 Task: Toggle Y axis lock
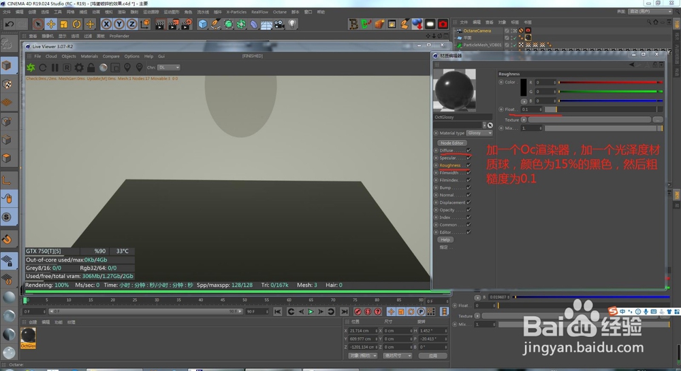[x=119, y=24]
